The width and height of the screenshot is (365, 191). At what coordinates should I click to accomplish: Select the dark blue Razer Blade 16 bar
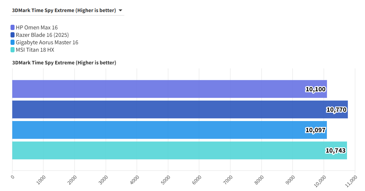click(x=155, y=110)
